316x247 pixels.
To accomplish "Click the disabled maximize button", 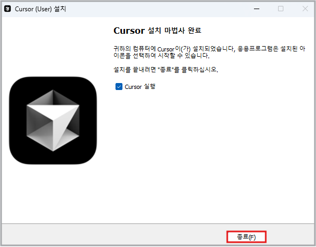I will [x=281, y=9].
